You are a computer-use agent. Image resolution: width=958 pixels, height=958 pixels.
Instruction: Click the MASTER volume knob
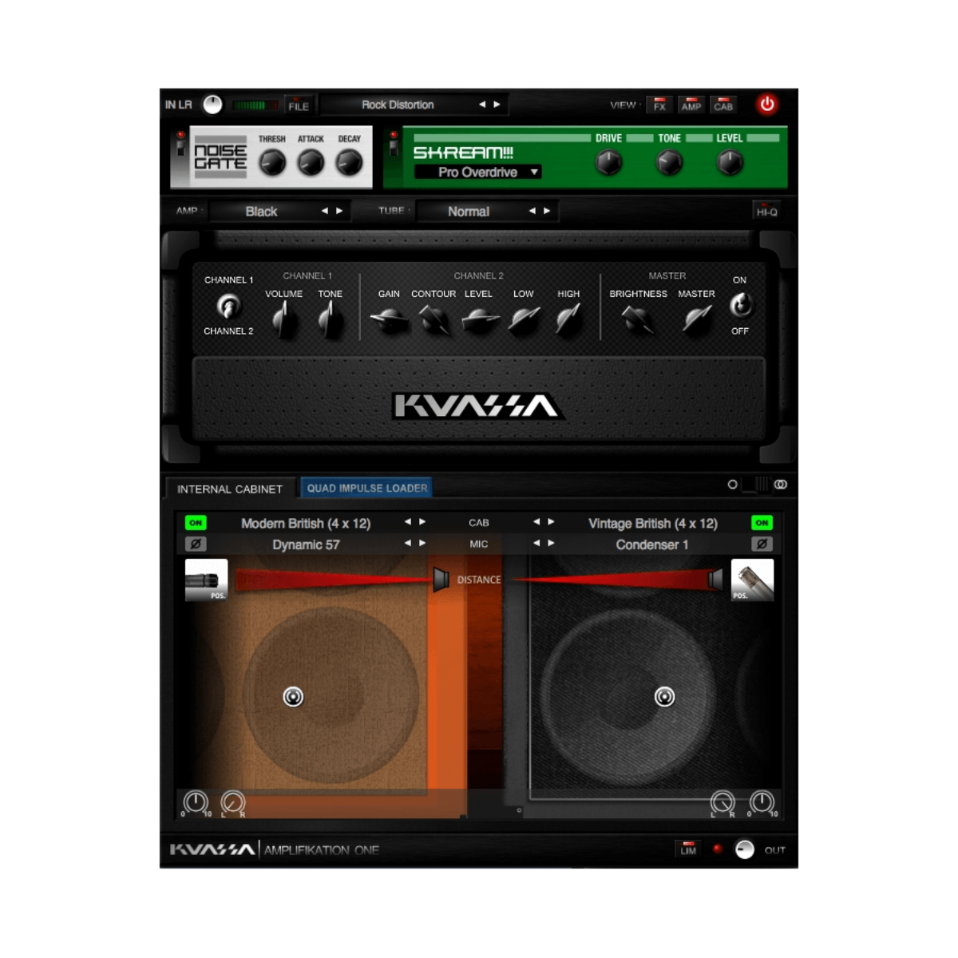pyautogui.click(x=696, y=320)
